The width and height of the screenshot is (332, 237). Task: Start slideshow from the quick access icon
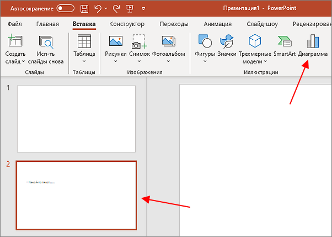click(130, 9)
